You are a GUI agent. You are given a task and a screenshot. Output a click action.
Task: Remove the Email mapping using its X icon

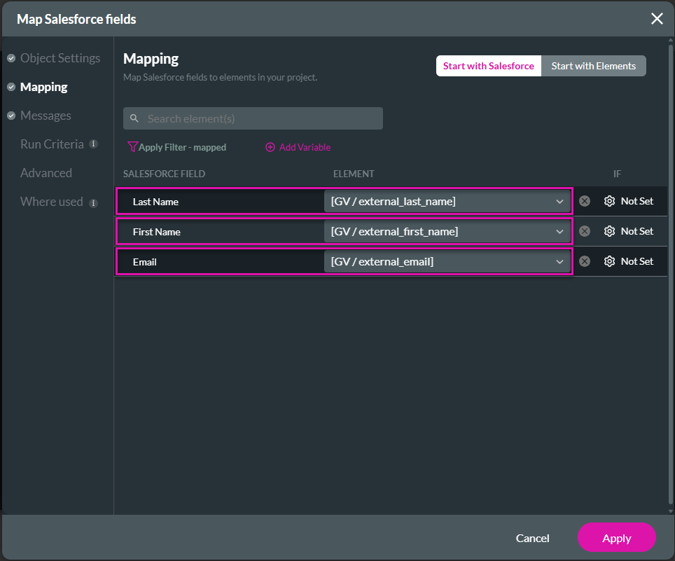pyautogui.click(x=585, y=261)
